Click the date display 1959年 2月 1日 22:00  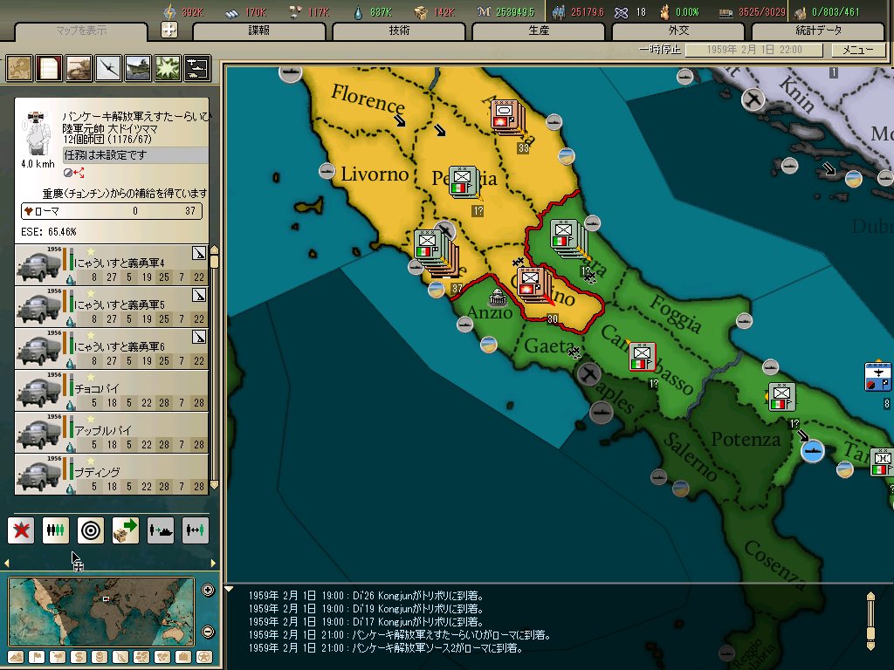pyautogui.click(x=753, y=50)
